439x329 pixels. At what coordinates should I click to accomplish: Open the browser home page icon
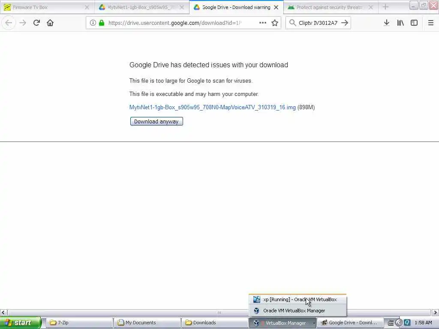50,23
